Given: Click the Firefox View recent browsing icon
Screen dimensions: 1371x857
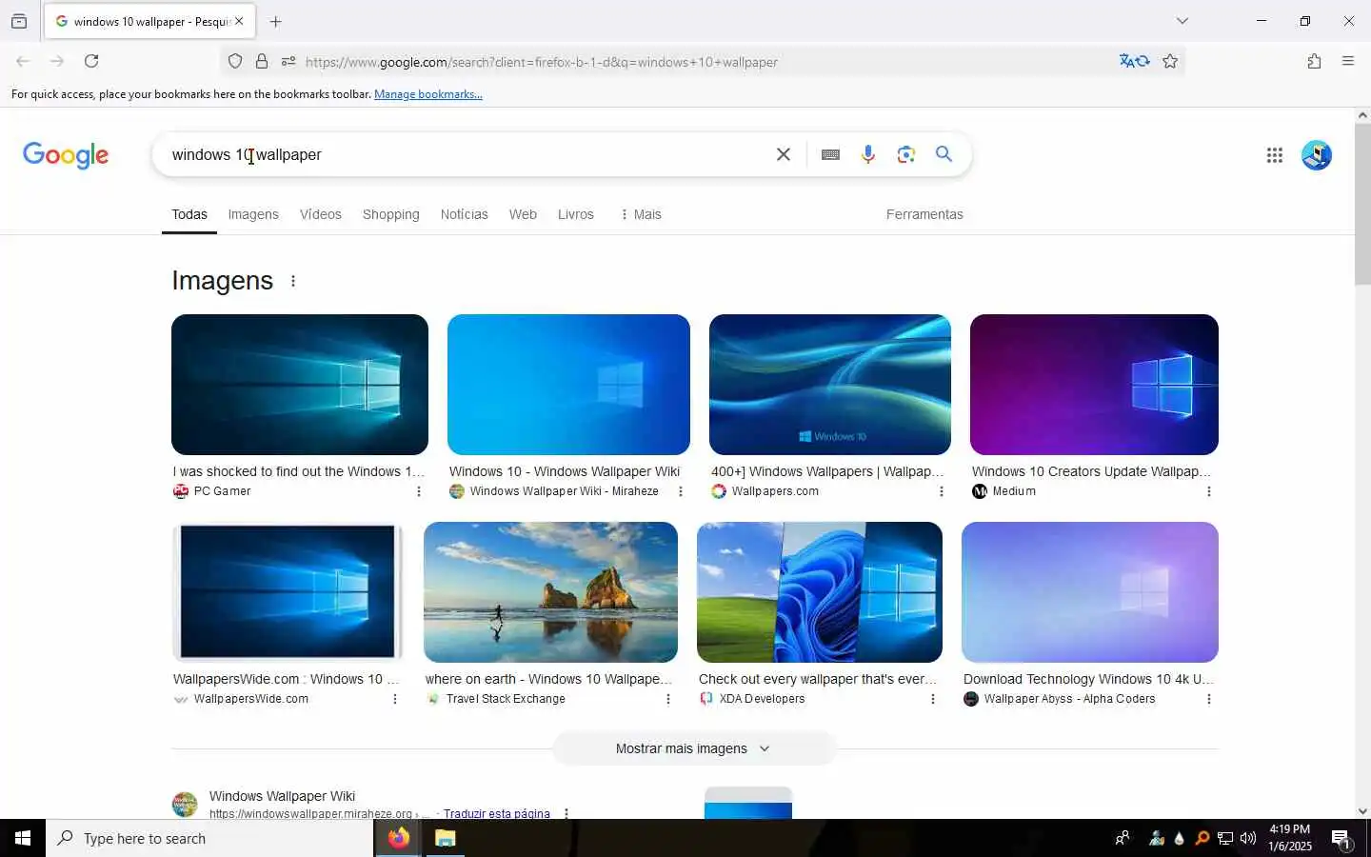Looking at the screenshot, I should (19, 21).
